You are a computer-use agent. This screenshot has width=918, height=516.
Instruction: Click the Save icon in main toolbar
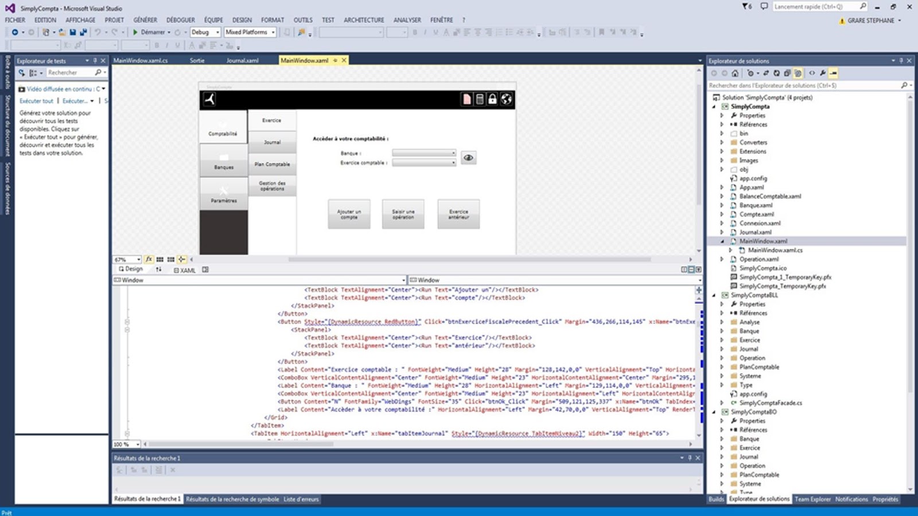pyautogui.click(x=73, y=32)
